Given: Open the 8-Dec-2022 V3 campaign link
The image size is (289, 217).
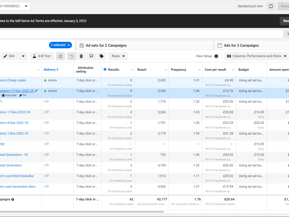Looking at the screenshot, I should click(14, 123).
